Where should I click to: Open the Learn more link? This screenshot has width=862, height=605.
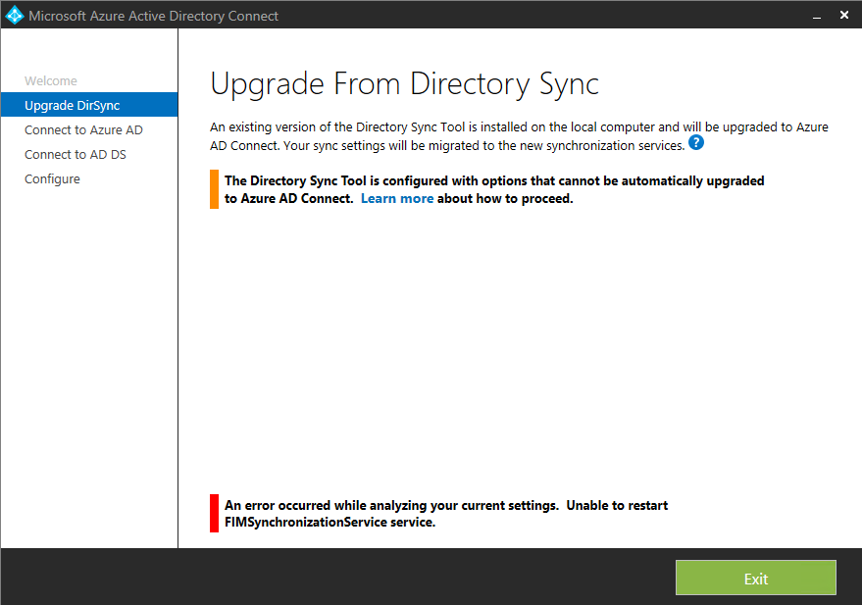point(397,198)
